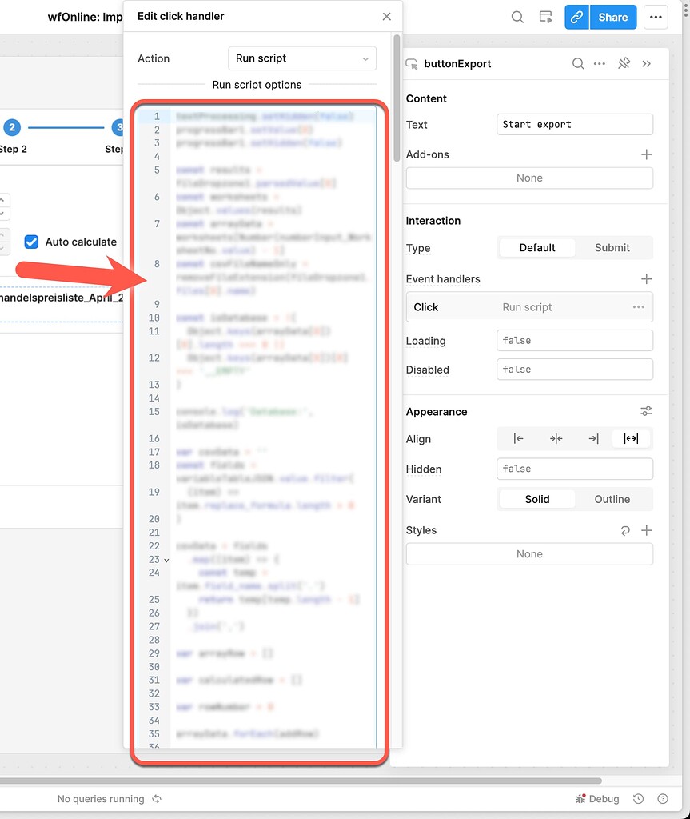Open the Click handler's three-dot options
Viewport: 690px width, 819px height.
(638, 307)
